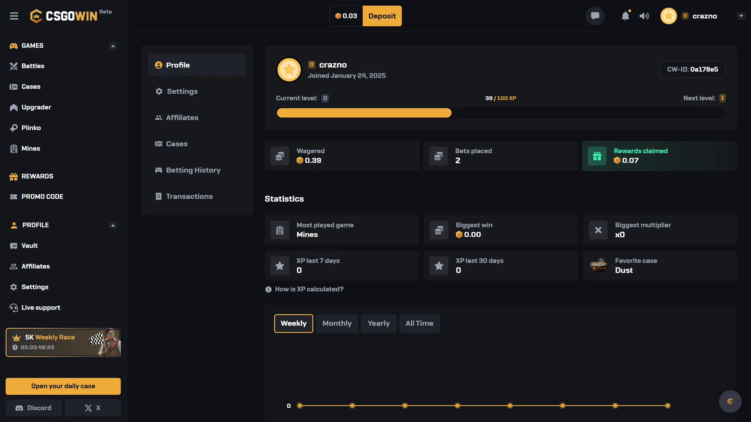Image resolution: width=751 pixels, height=422 pixels.
Task: Open the notifications bell
Action: click(625, 16)
